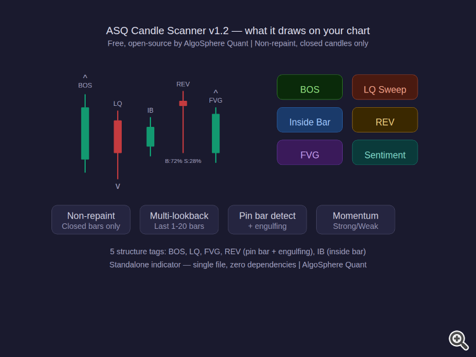476x357 pixels.
Task: Select the red LQ candle body
Action: 117,136
